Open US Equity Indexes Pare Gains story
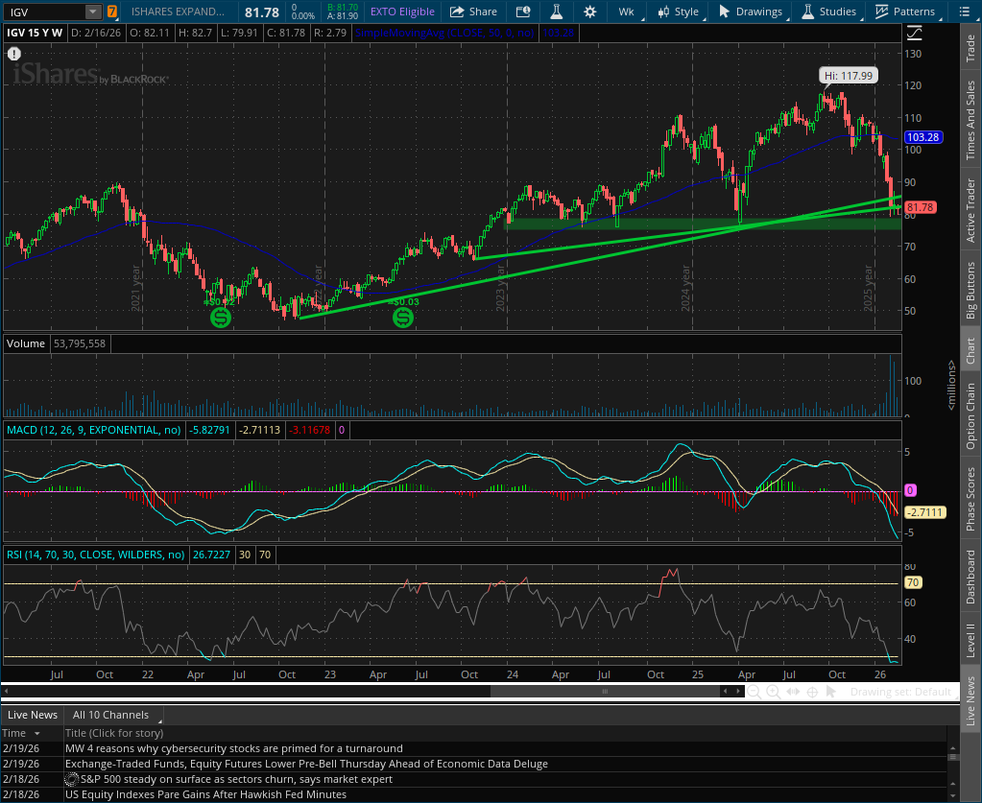Image resolution: width=982 pixels, height=803 pixels. coord(205,794)
